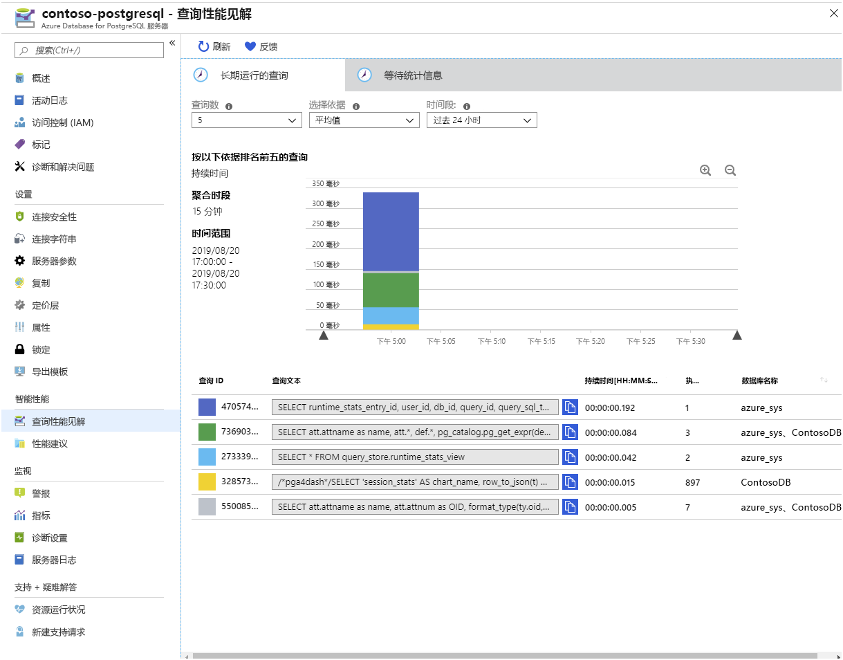
Task: Copy query text for the format_type(ty.oid row
Action: [x=570, y=507]
